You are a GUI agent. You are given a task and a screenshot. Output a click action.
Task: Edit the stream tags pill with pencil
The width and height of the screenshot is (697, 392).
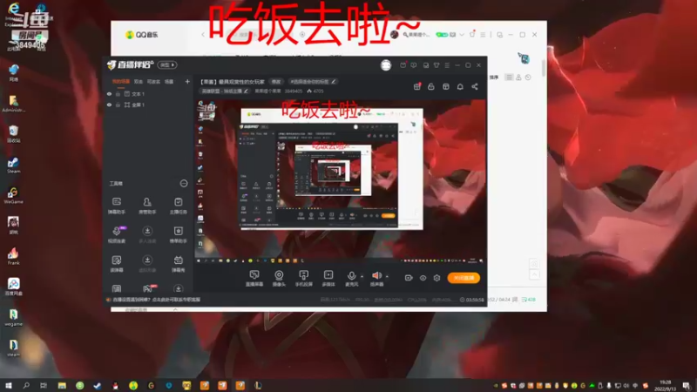coord(313,82)
